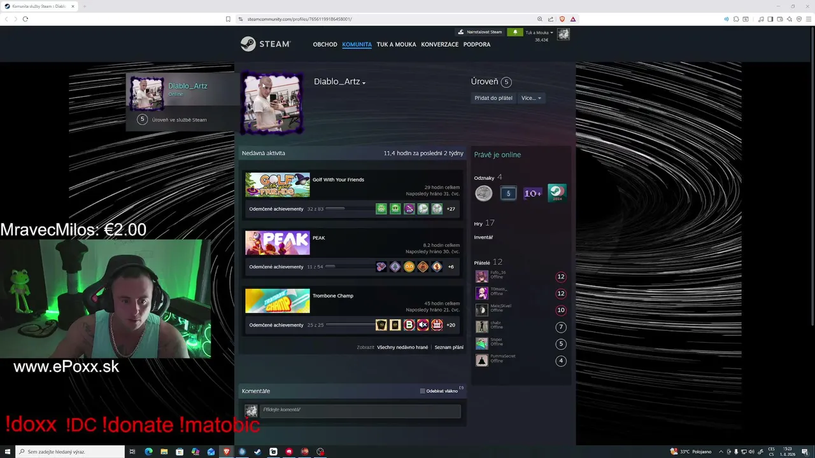Open the large Diablo_Artz profile avatar
This screenshot has height=458, width=815.
(x=273, y=104)
